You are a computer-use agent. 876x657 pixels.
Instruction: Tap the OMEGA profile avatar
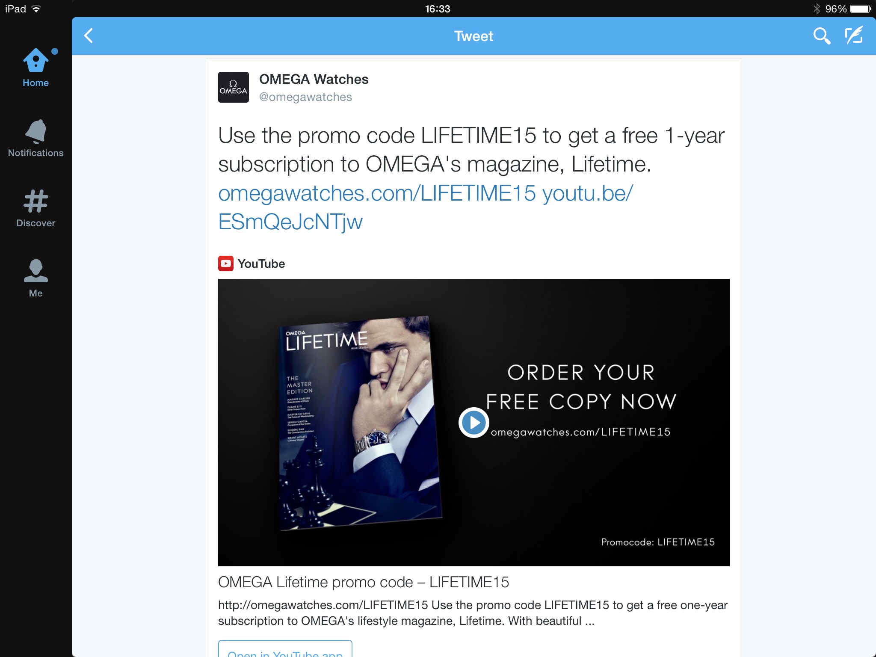234,87
